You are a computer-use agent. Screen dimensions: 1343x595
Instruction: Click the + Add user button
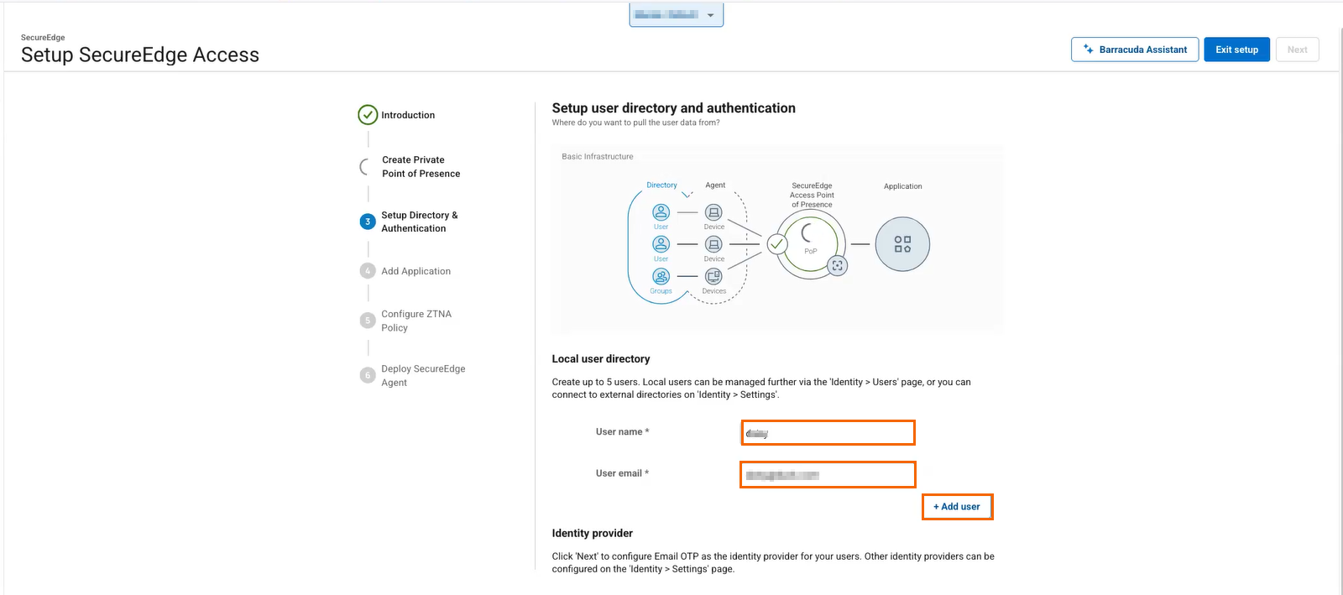click(x=957, y=507)
